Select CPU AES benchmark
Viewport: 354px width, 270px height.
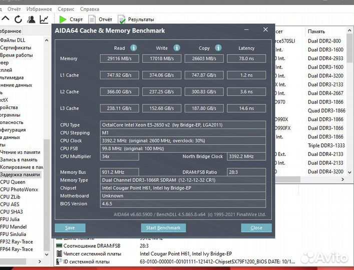[10, 204]
